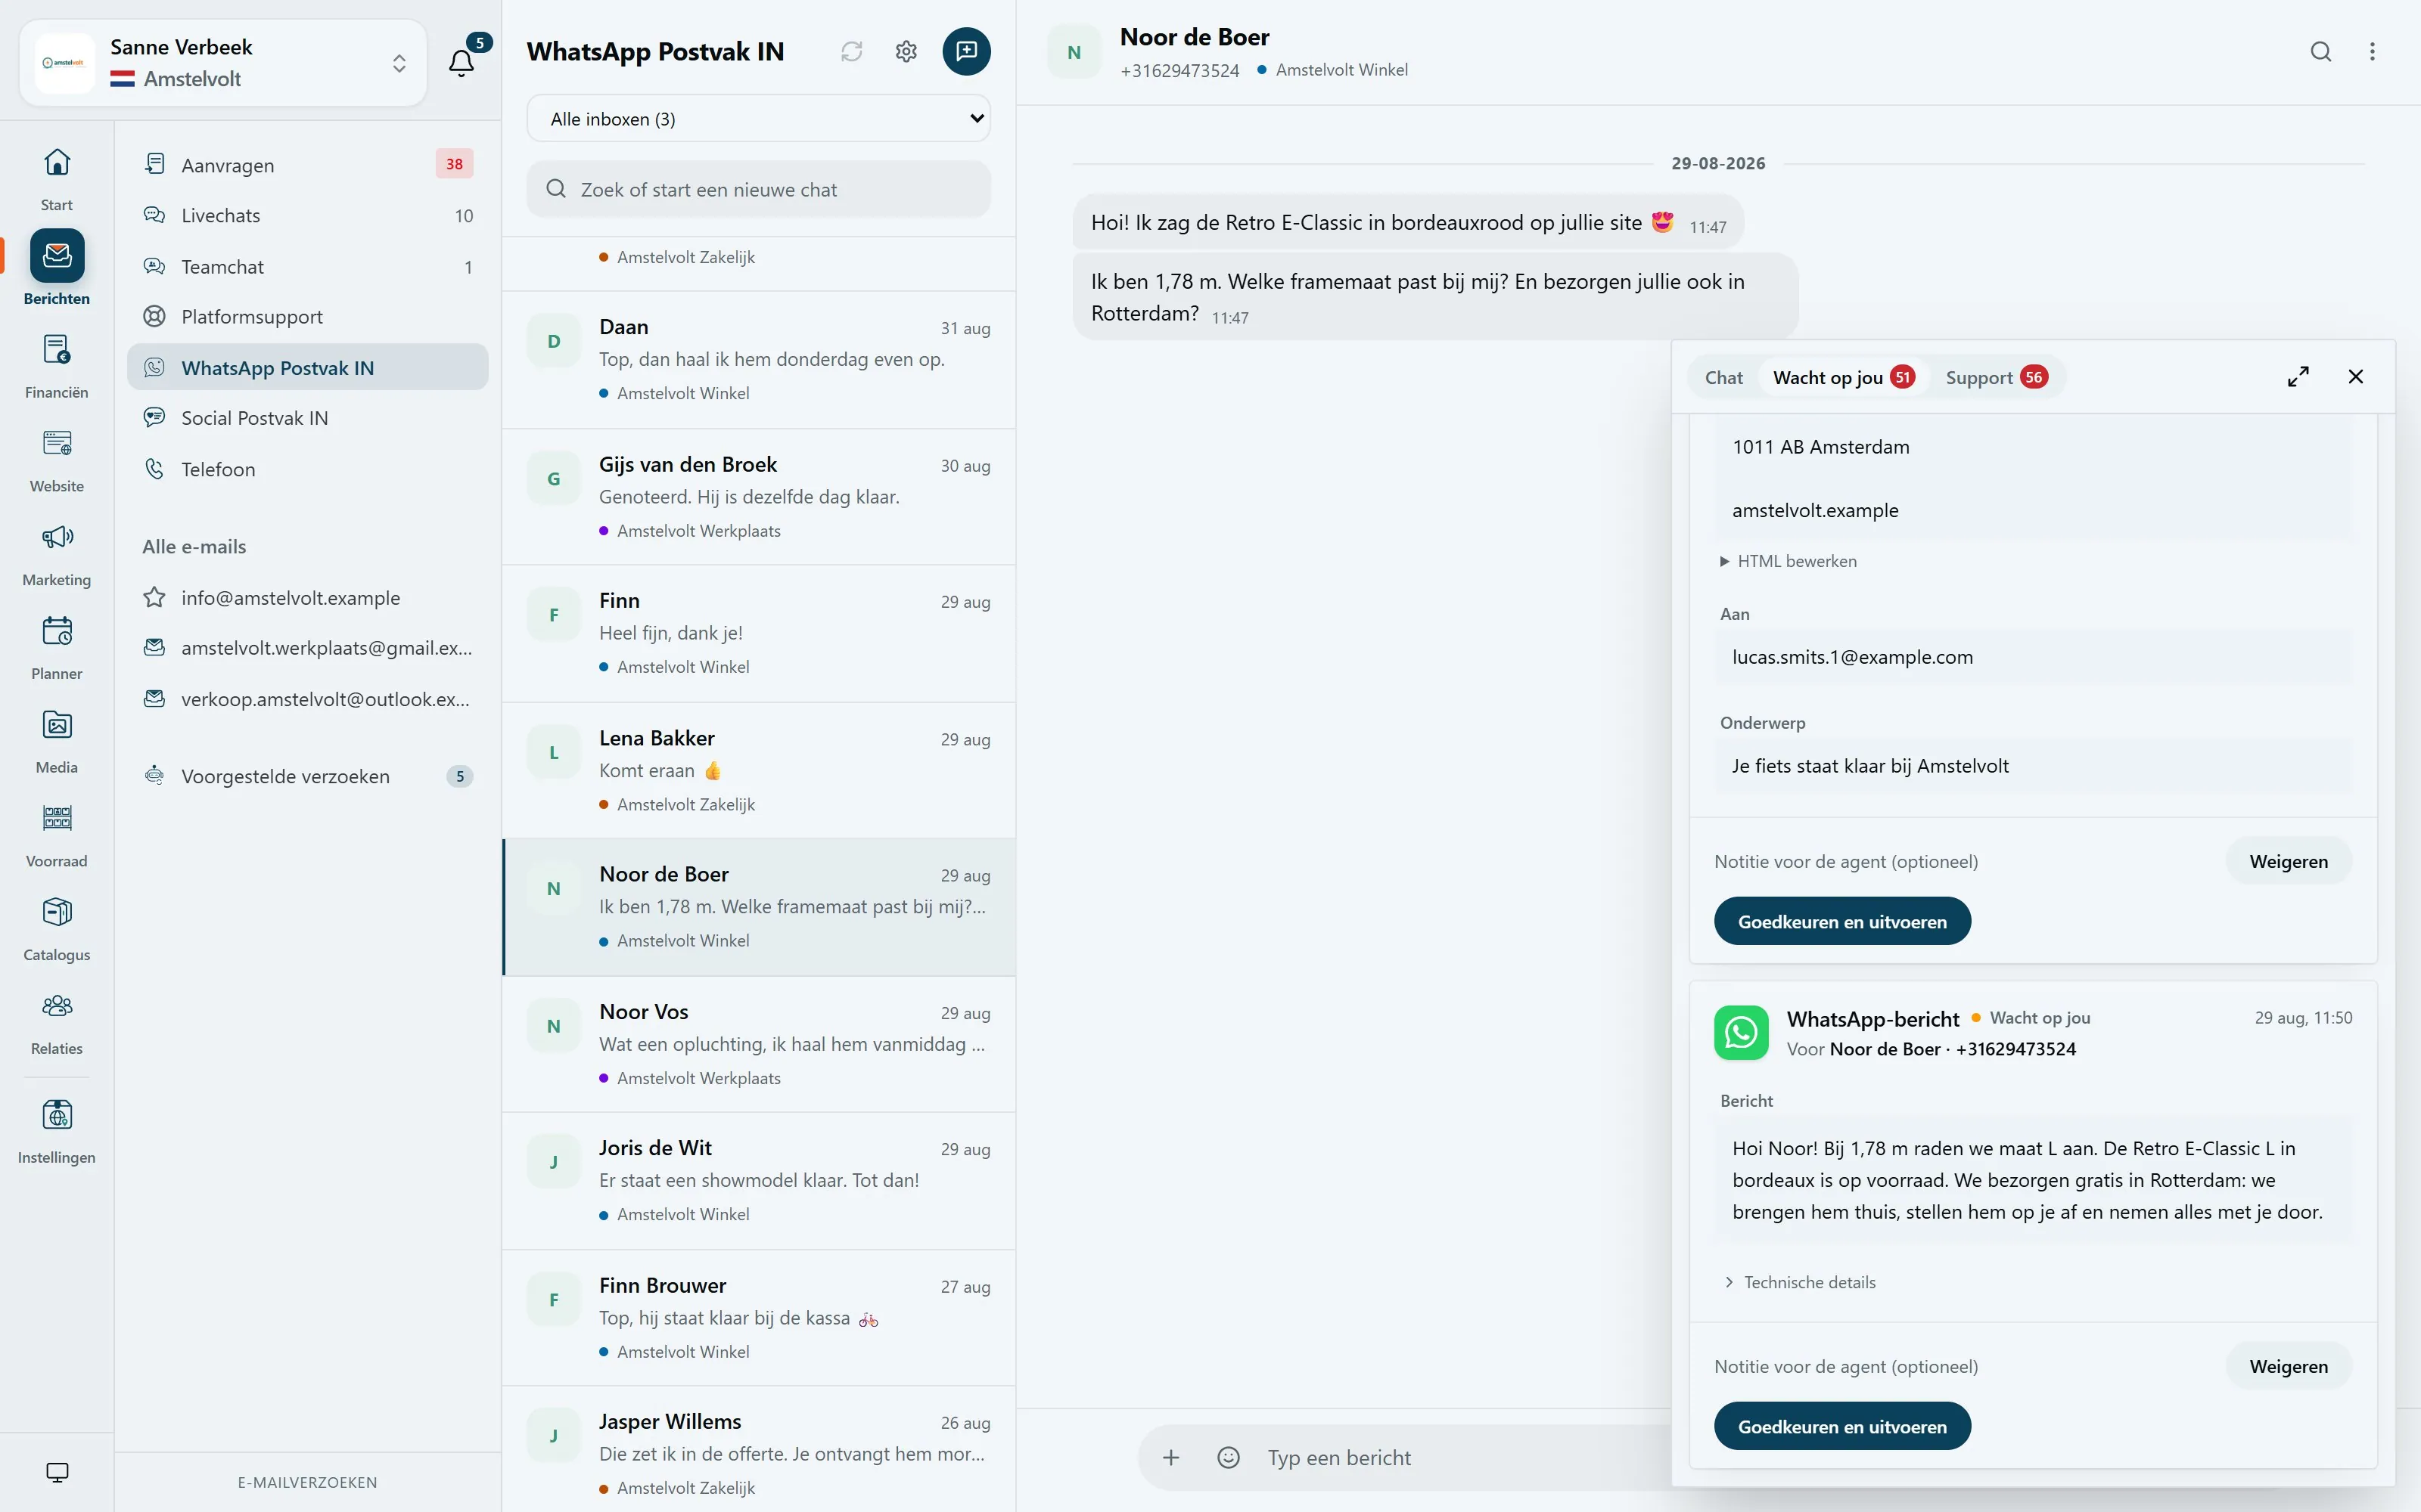Click the email agent note field
The image size is (2421, 1512).
1961,861
